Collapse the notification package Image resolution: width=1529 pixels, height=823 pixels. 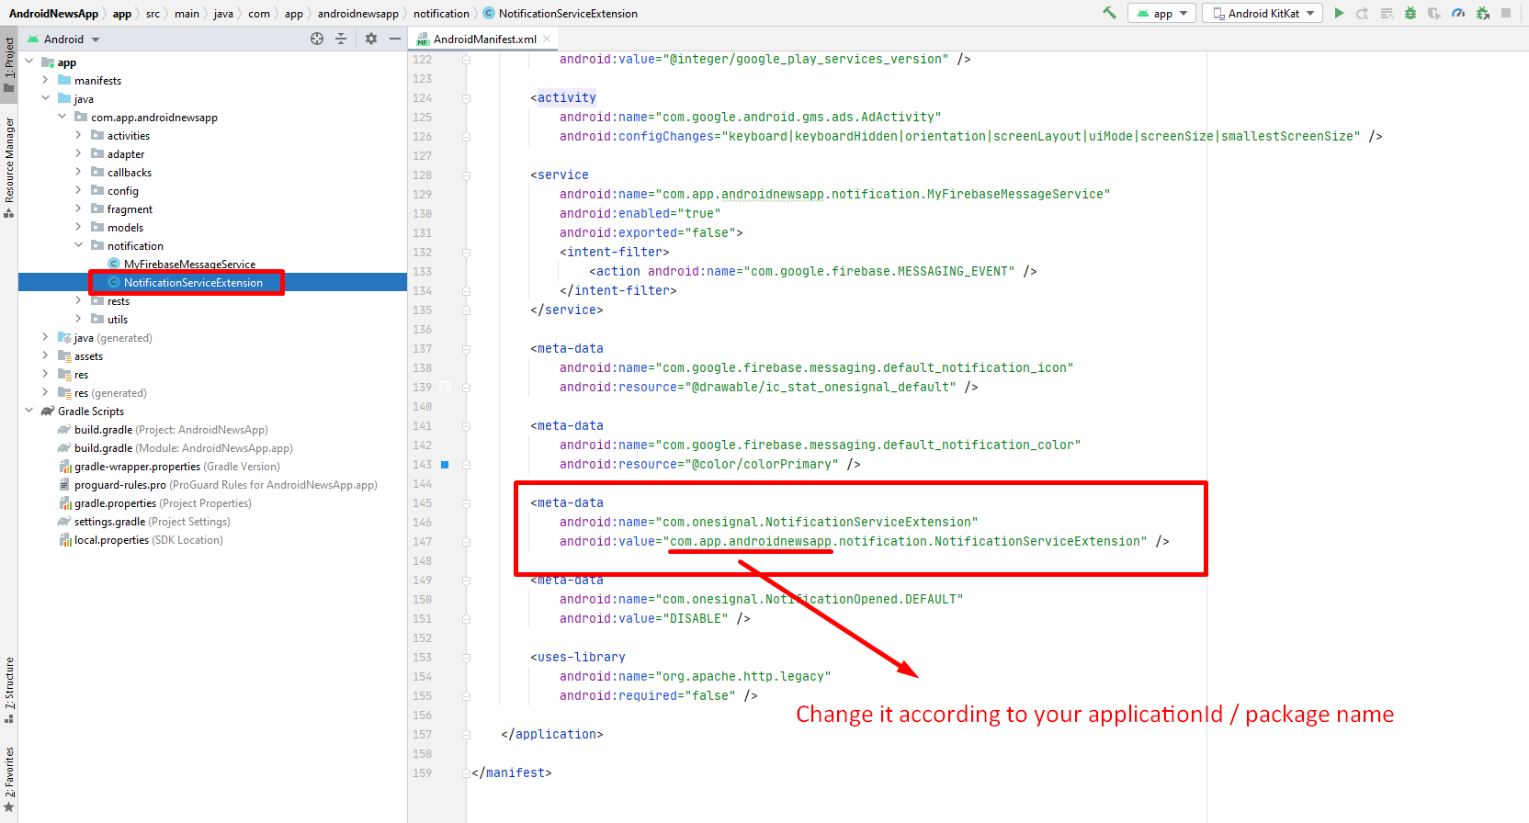tap(79, 245)
